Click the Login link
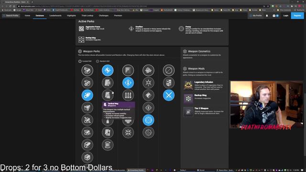 286,16
